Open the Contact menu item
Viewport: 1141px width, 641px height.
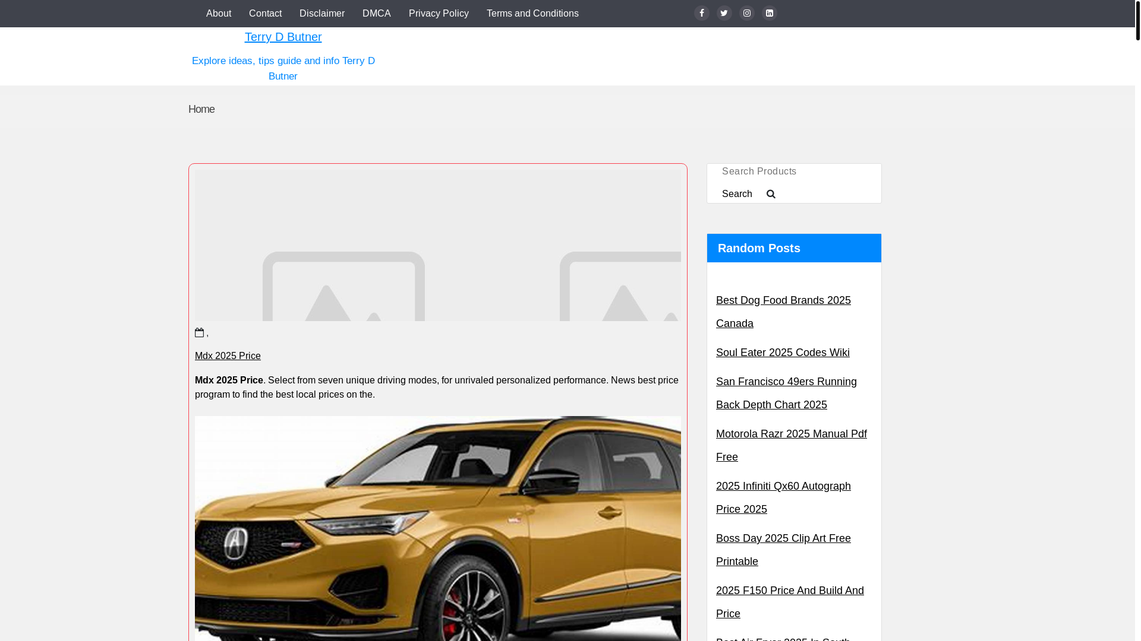point(265,14)
